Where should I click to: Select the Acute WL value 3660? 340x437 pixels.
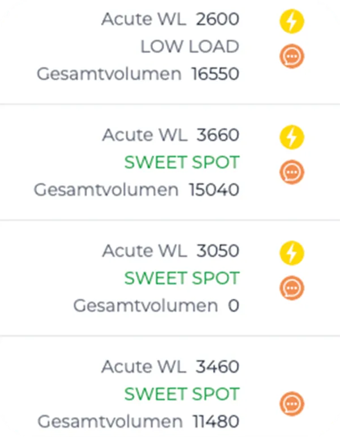tap(218, 135)
